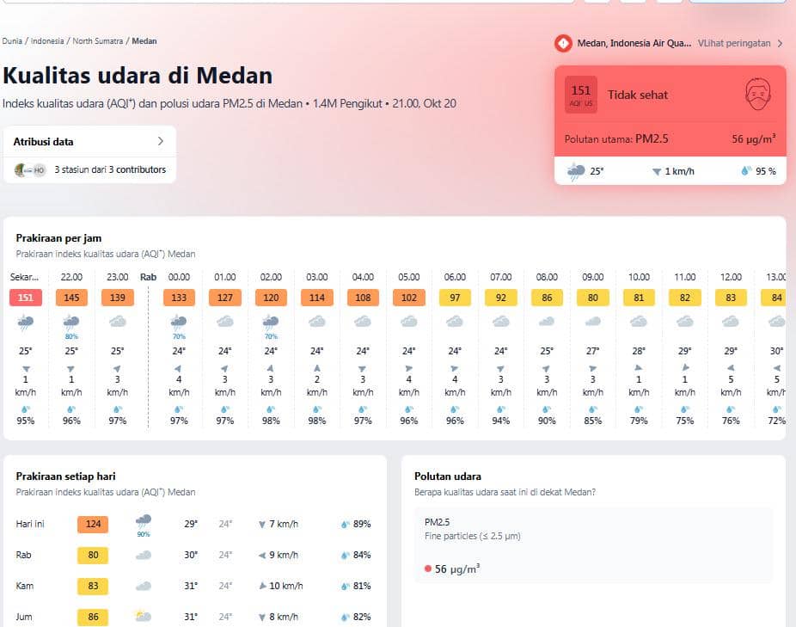Viewport: 796px width, 627px height.
Task: Click the orange 124 badge in Hari ini row
Action: pos(93,524)
